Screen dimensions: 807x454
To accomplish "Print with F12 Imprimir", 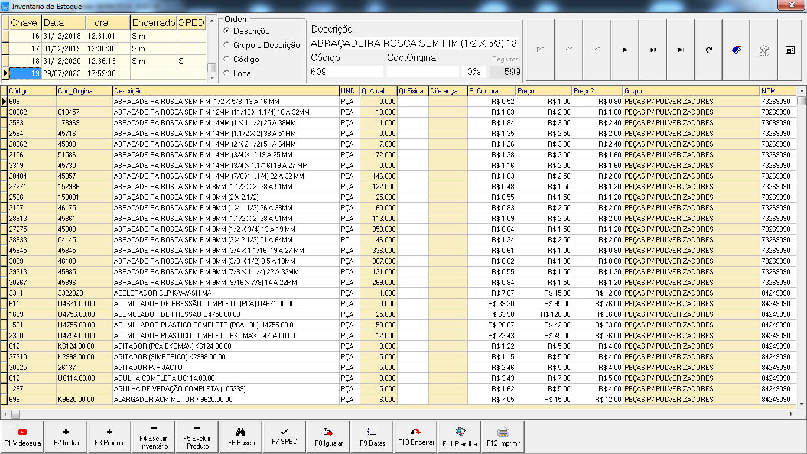I will (503, 437).
